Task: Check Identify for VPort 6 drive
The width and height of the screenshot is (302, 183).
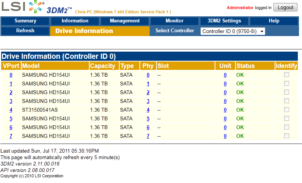Action: click(x=286, y=127)
